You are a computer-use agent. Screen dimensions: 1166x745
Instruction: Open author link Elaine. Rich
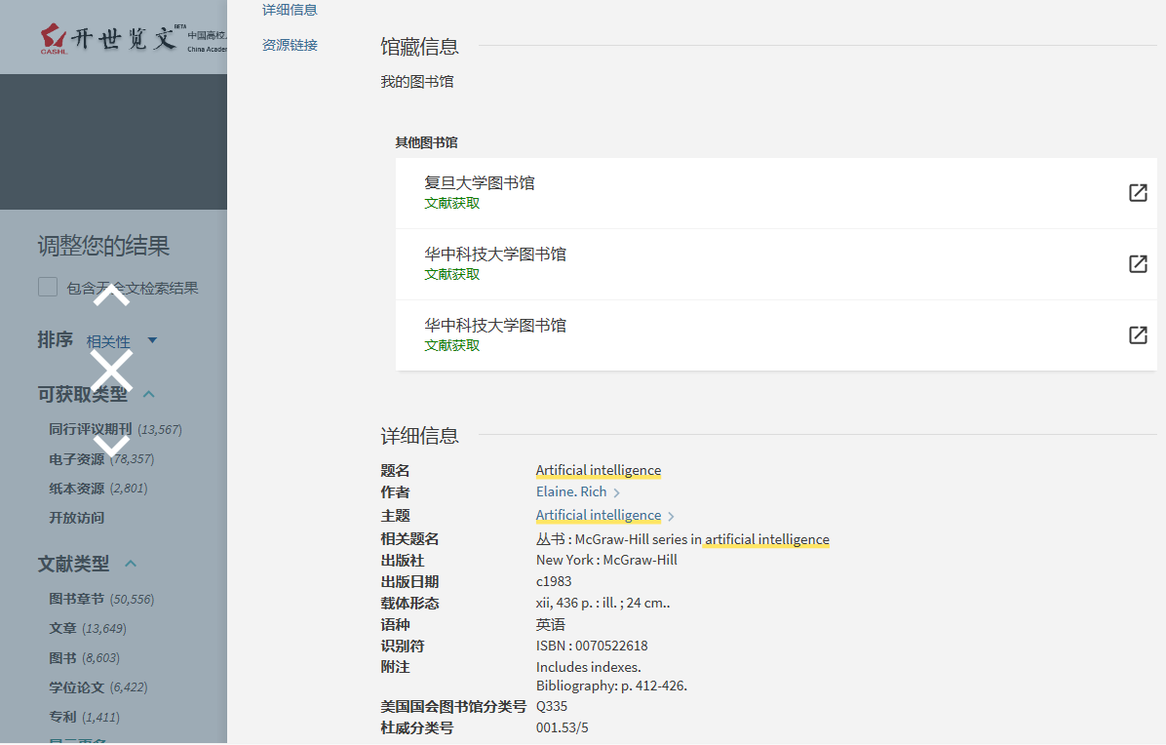tap(571, 492)
